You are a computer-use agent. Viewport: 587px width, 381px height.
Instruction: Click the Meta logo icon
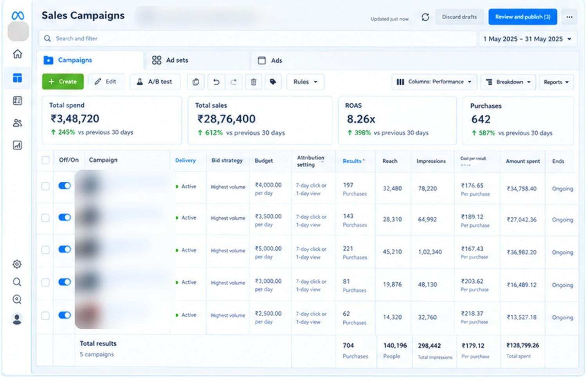[x=18, y=16]
